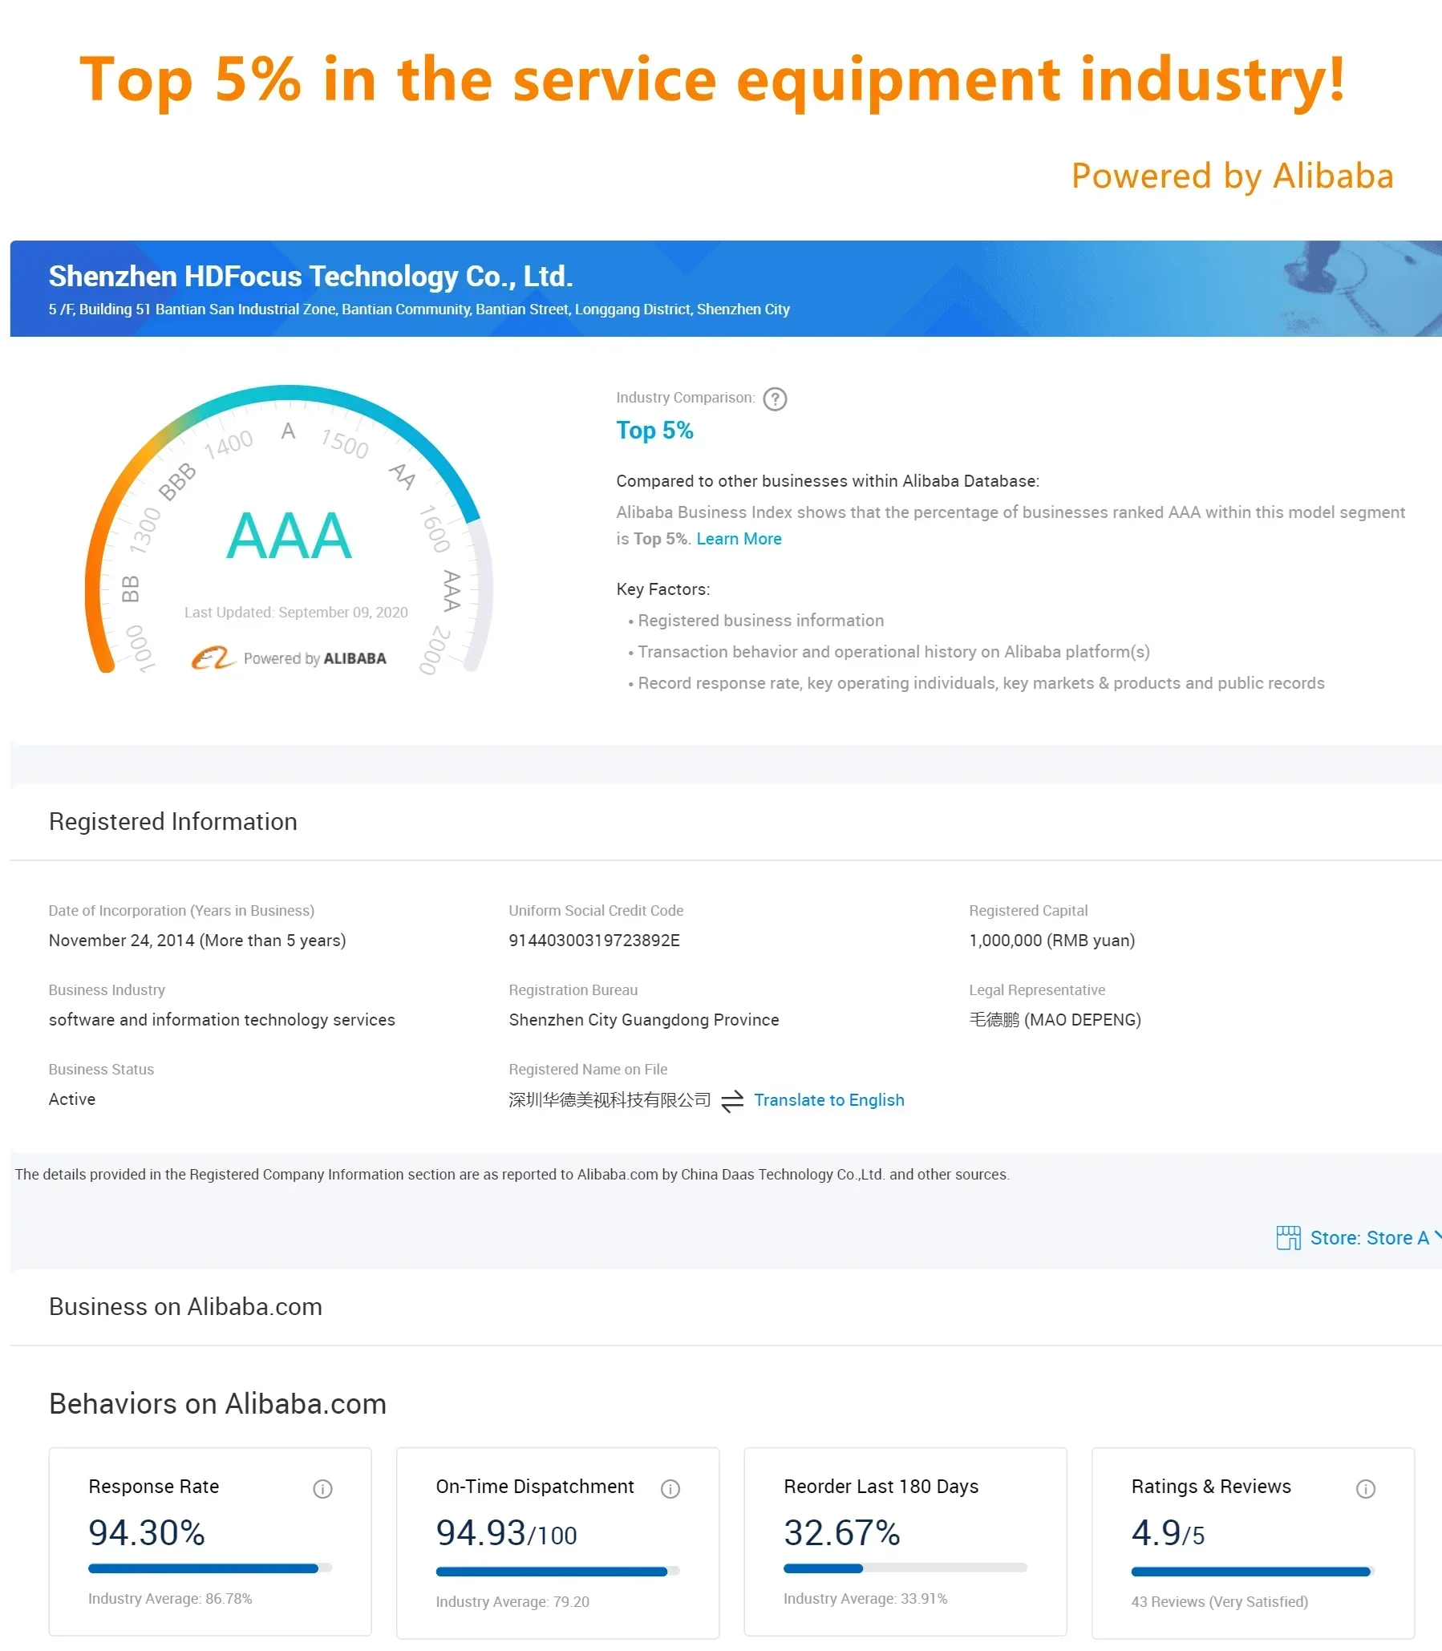This screenshot has width=1442, height=1651.
Task: Click the Shenzhen HDFocus Technology company name
Action: coord(310,277)
